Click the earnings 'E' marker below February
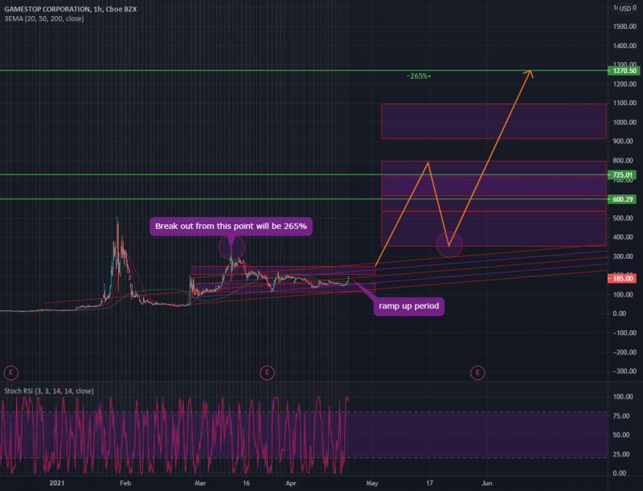The height and width of the screenshot is (491, 643). [x=10, y=373]
